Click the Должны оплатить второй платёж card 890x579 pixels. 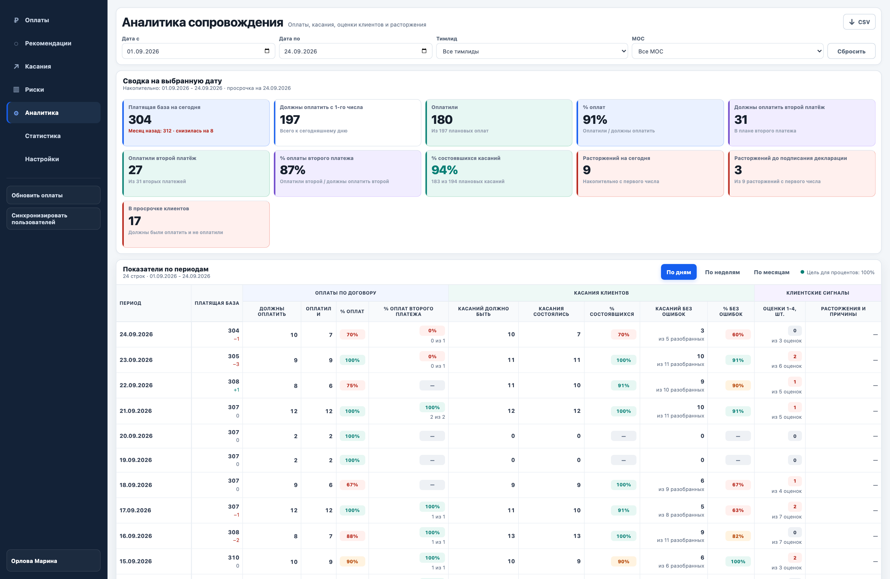coord(801,123)
